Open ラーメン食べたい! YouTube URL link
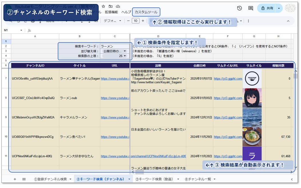This screenshot has width=301, height=188. tap(115, 137)
